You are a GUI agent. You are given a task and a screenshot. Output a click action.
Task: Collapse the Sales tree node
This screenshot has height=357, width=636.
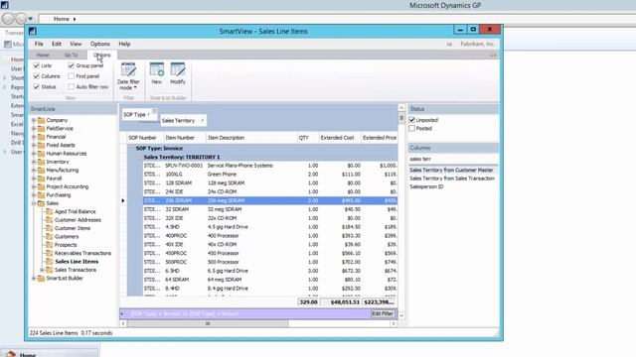click(34, 203)
